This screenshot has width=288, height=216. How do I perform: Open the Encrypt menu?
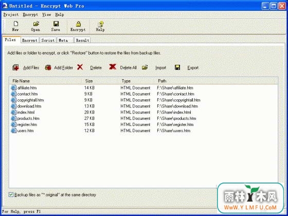[x=30, y=15]
